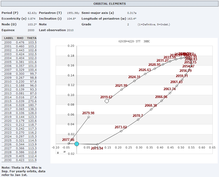Select the 2000 row in ephemeris table
Image resolution: width=219 pixels, height=177 pixels.
click(x=19, y=42)
